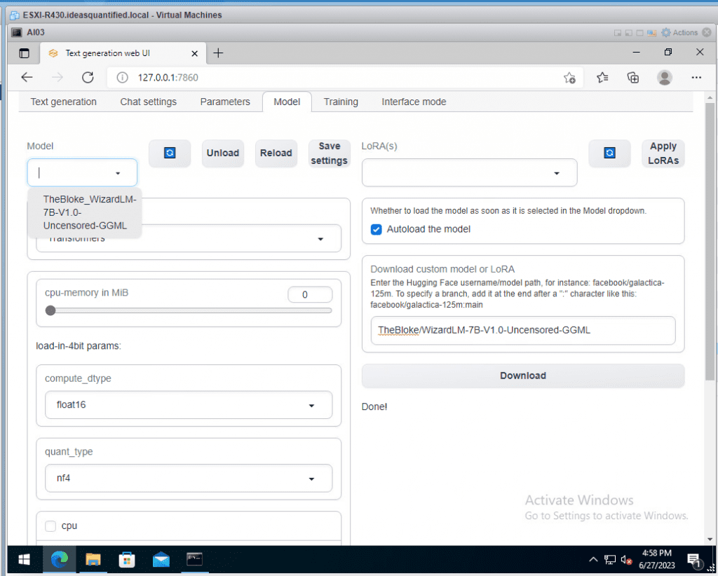Open the notification center icon
This screenshot has height=576, width=718.
click(x=693, y=560)
